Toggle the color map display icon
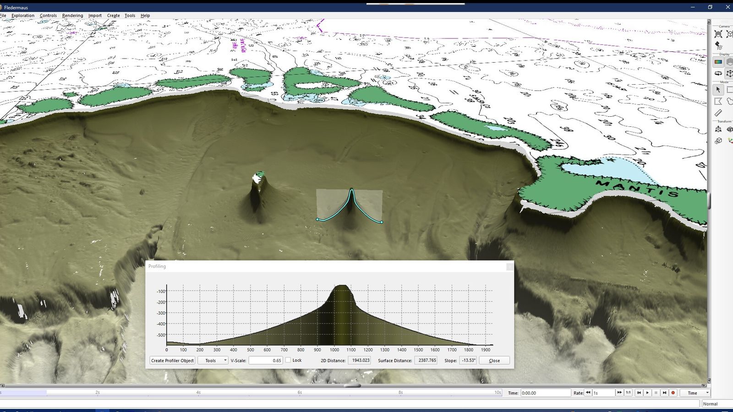The height and width of the screenshot is (412, 733). click(718, 62)
